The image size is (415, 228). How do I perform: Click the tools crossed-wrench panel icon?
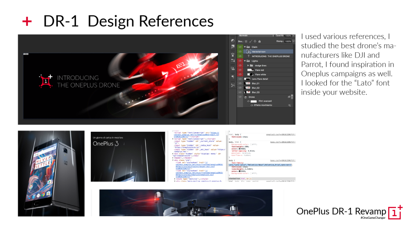pyautogui.click(x=232, y=84)
